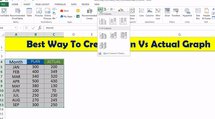Switch to the REVIEW tab
215x119 pixels.
point(85,4)
